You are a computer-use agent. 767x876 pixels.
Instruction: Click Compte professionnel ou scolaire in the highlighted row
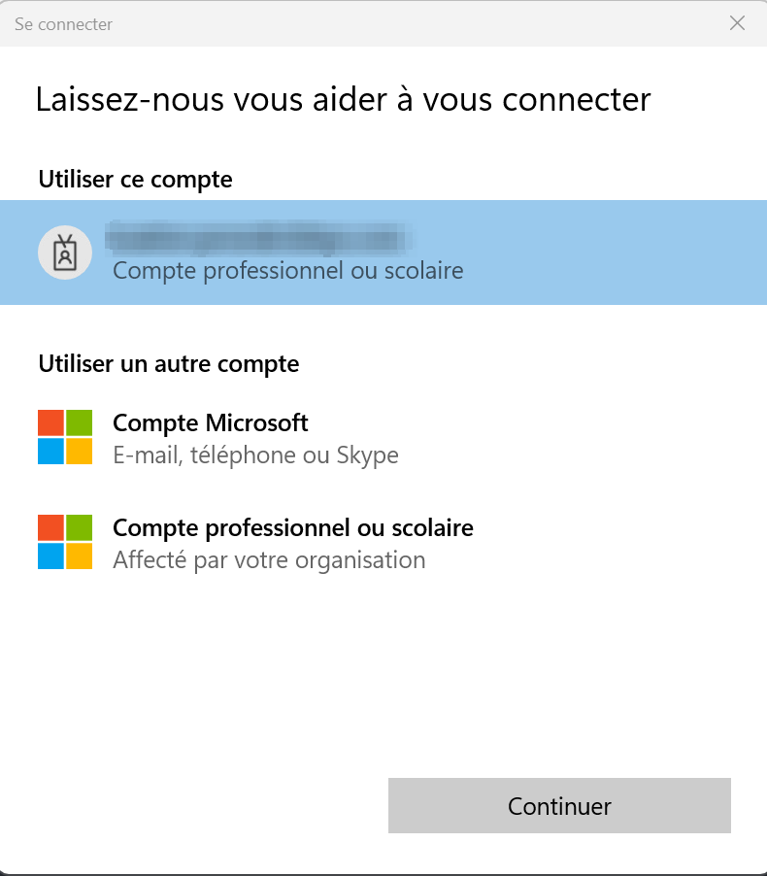(287, 270)
